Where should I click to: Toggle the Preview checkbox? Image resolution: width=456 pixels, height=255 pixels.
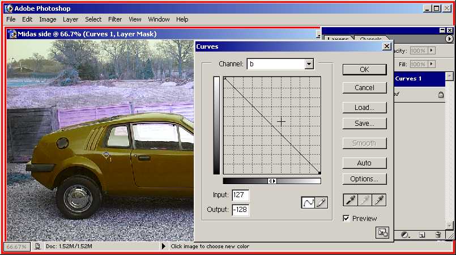tap(346, 218)
